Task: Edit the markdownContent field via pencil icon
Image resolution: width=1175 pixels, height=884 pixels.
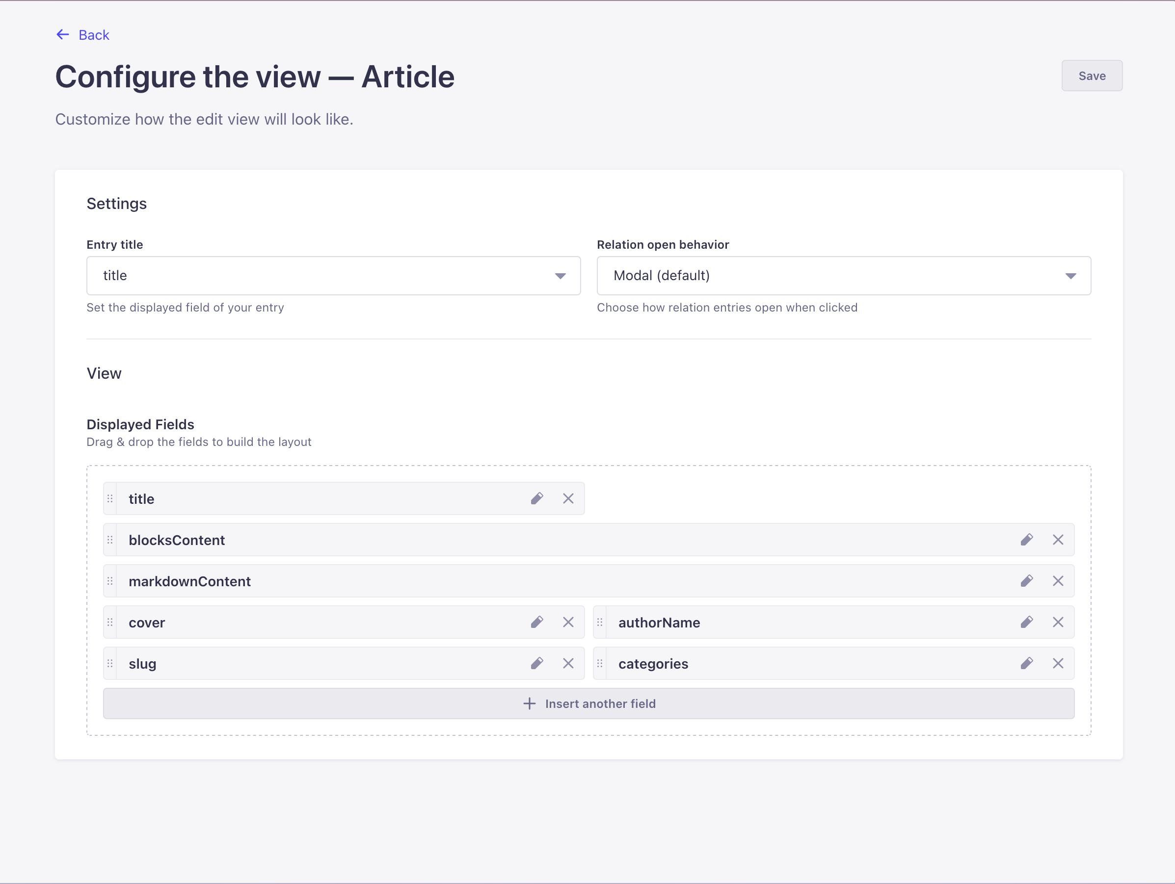Action: [1027, 581]
